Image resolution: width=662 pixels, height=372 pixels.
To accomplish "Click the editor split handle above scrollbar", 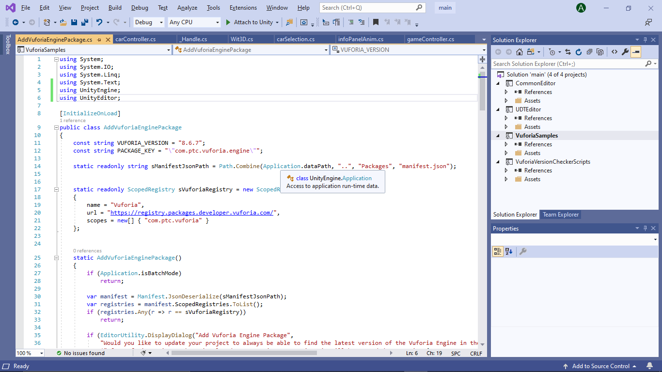I will (482, 60).
